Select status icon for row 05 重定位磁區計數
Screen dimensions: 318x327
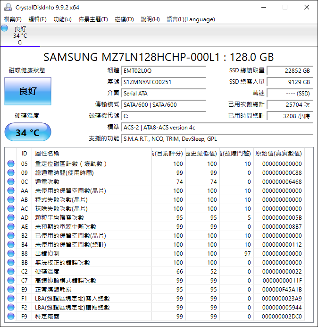(x=11, y=163)
